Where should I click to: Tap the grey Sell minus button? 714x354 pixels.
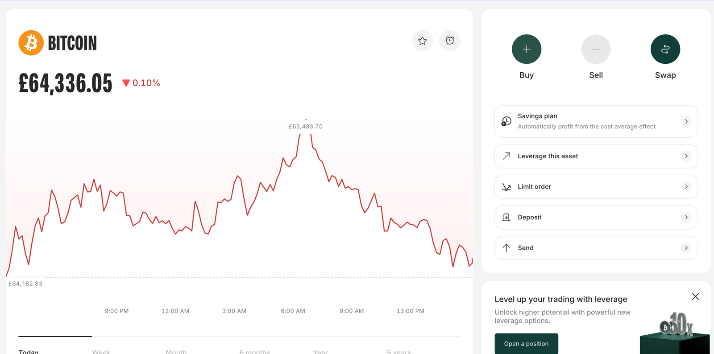[596, 49]
